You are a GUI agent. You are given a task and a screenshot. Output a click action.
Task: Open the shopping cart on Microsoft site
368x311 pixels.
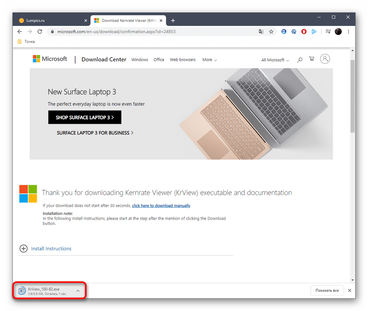pos(311,59)
